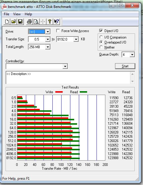
Task: Open a benchmark file with folder icon
Action: point(14,21)
